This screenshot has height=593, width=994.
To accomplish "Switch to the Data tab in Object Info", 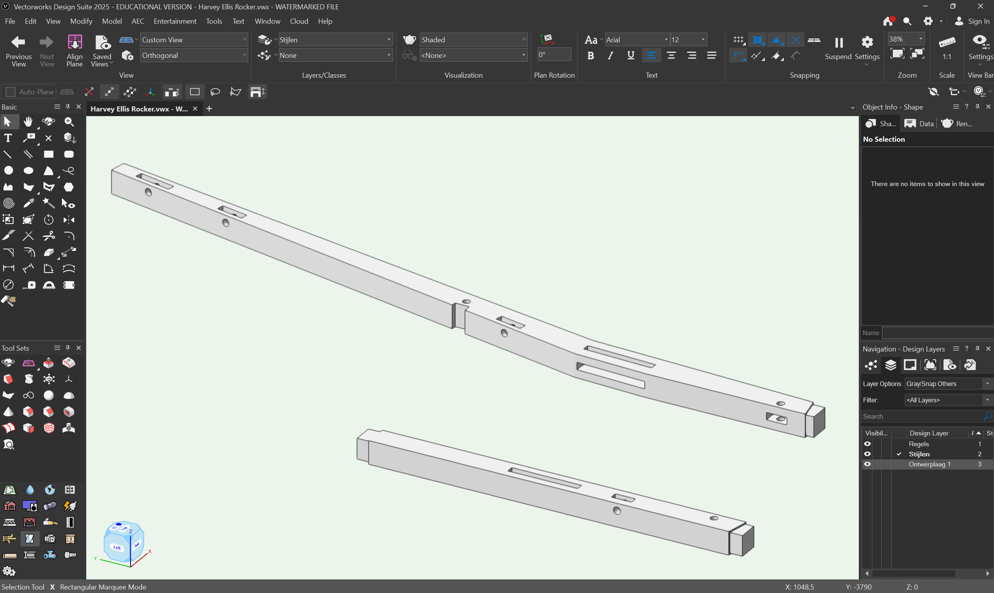I will coord(918,123).
